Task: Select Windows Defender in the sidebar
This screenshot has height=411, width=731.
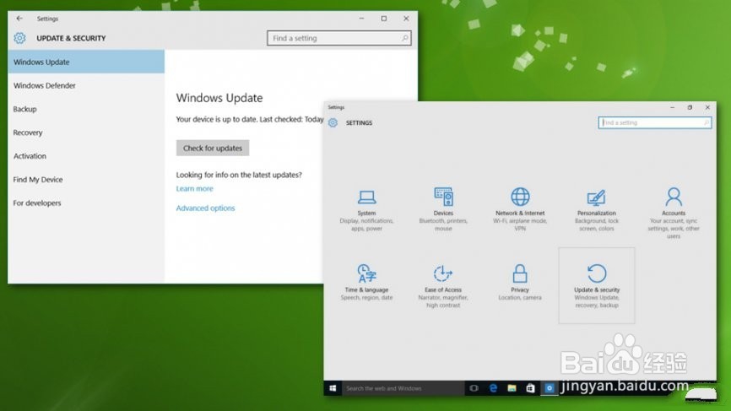Action: pyautogui.click(x=86, y=85)
